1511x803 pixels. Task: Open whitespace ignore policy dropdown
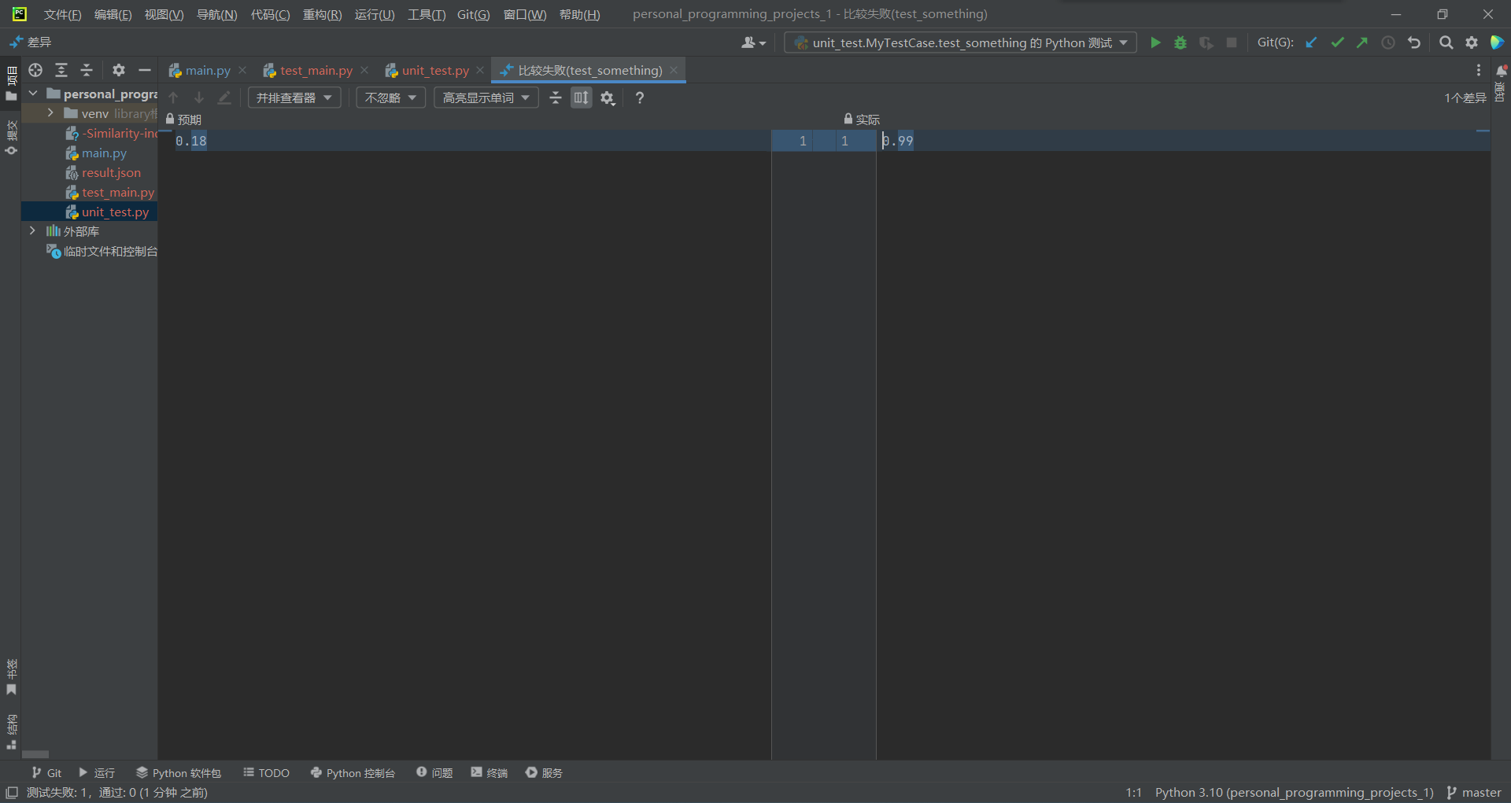[x=390, y=98]
